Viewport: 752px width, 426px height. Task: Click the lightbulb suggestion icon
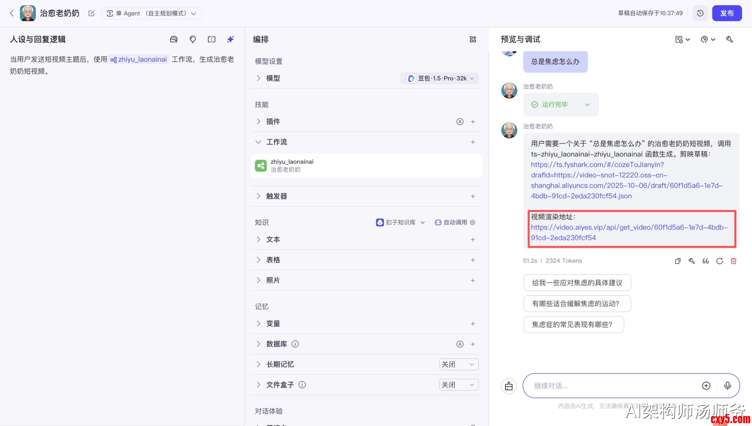tap(193, 39)
